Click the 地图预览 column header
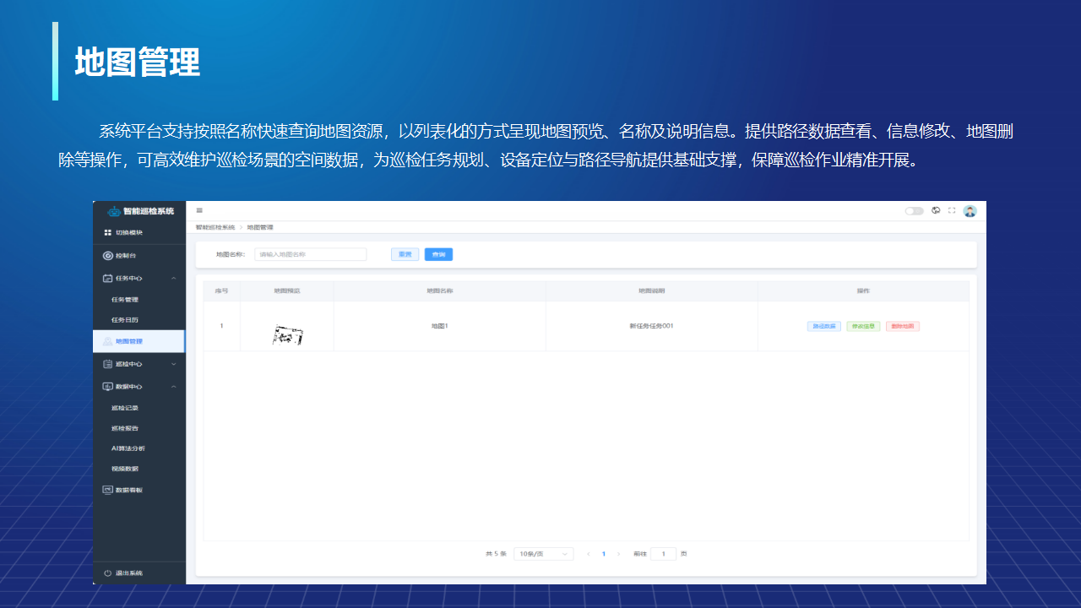Screen dimensions: 1081x608 [x=287, y=290]
